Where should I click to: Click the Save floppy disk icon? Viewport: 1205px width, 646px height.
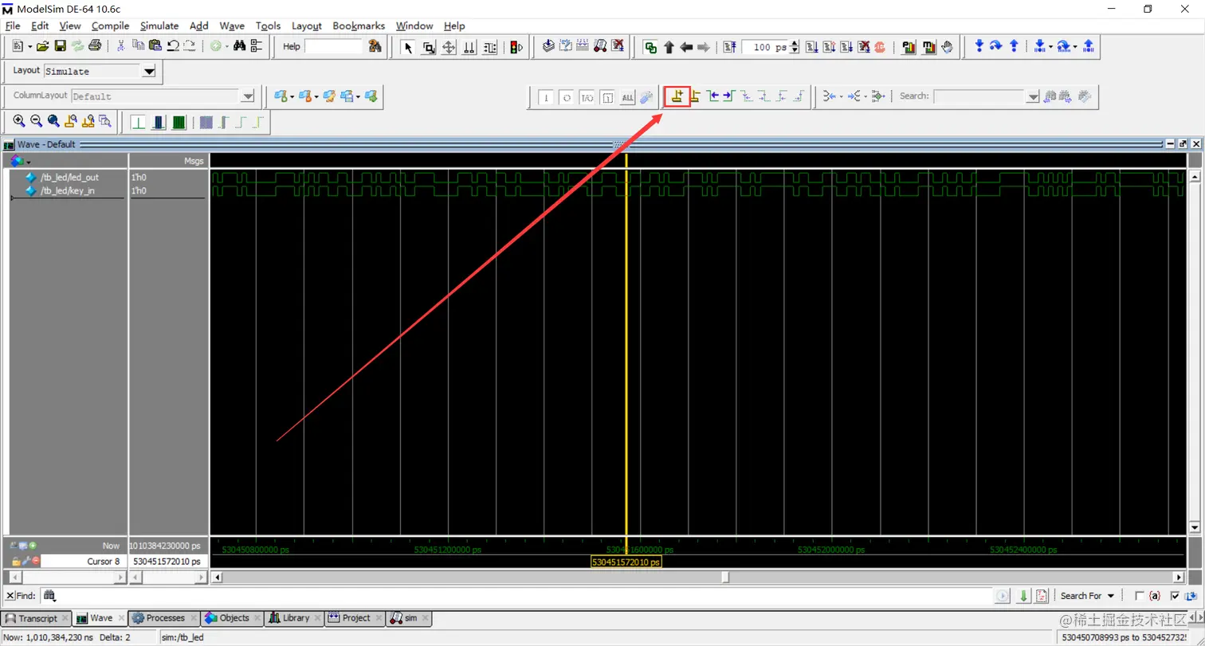pos(60,47)
